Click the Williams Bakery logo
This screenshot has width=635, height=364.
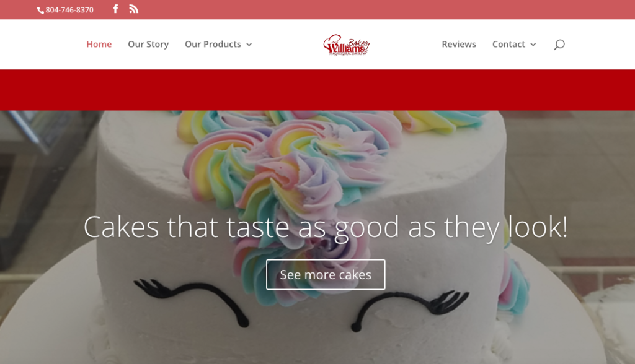pos(346,45)
